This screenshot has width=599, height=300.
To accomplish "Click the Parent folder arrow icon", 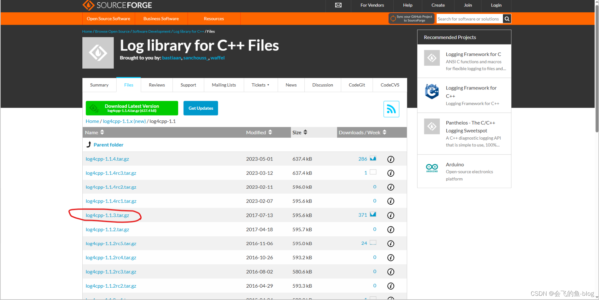I will pos(89,144).
